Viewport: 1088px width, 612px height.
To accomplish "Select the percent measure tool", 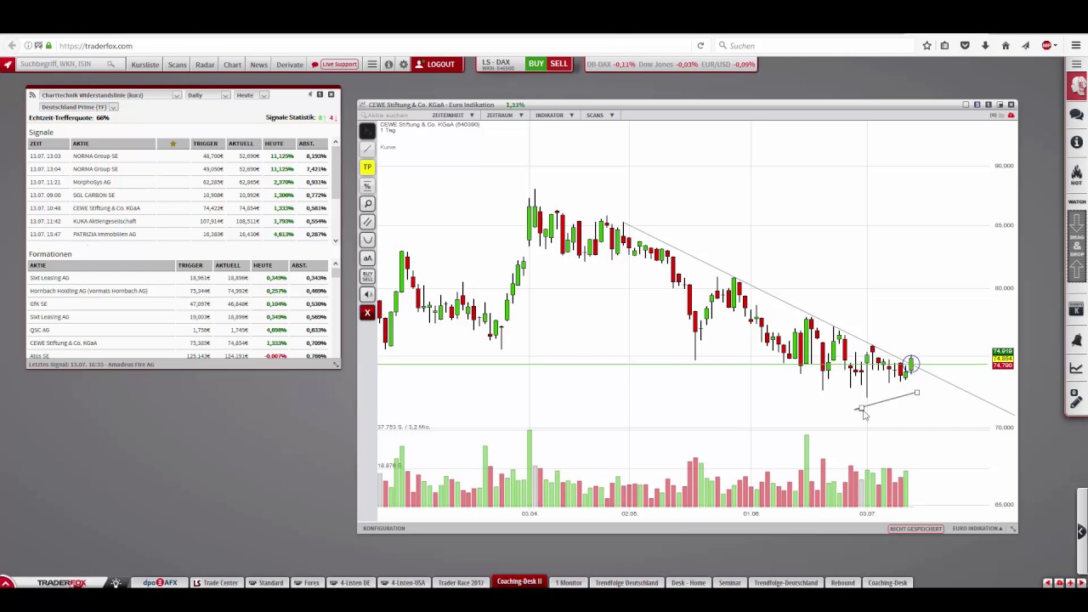I will (x=367, y=185).
